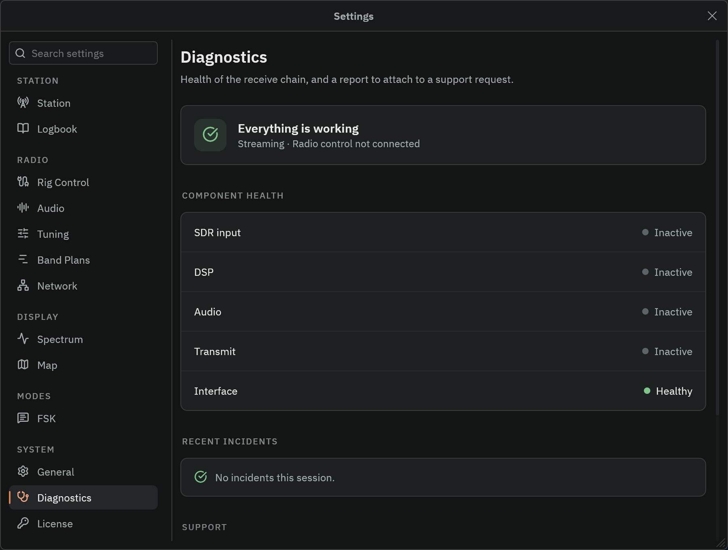The width and height of the screenshot is (728, 550).
Task: Open the License page
Action: 83,524
